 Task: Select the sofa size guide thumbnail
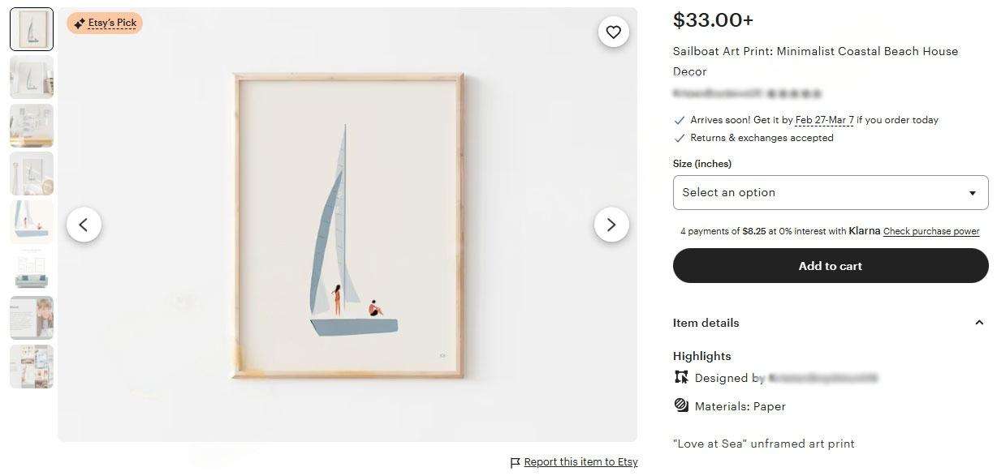coord(32,270)
